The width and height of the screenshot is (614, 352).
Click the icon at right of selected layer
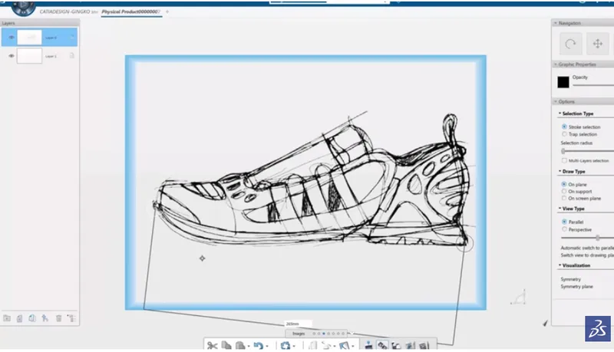[x=72, y=38]
